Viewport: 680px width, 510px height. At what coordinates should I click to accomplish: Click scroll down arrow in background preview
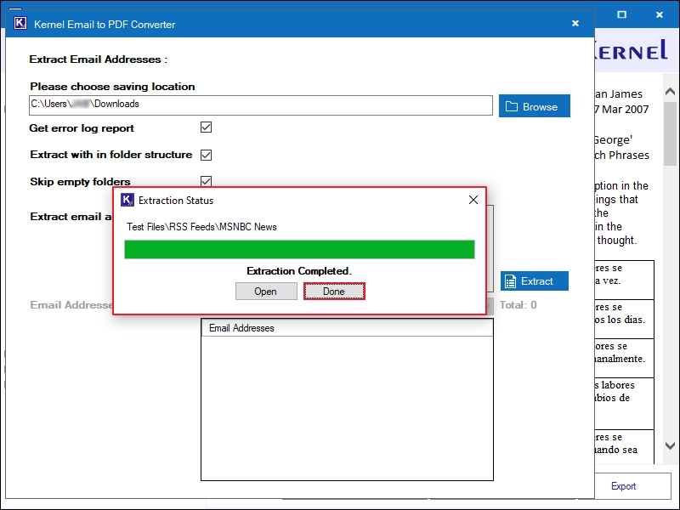(x=670, y=445)
